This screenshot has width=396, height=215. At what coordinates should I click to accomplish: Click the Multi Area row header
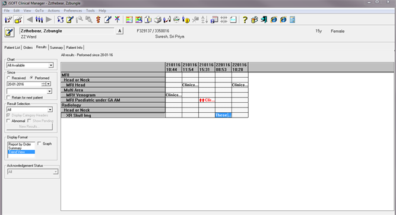pos(113,90)
